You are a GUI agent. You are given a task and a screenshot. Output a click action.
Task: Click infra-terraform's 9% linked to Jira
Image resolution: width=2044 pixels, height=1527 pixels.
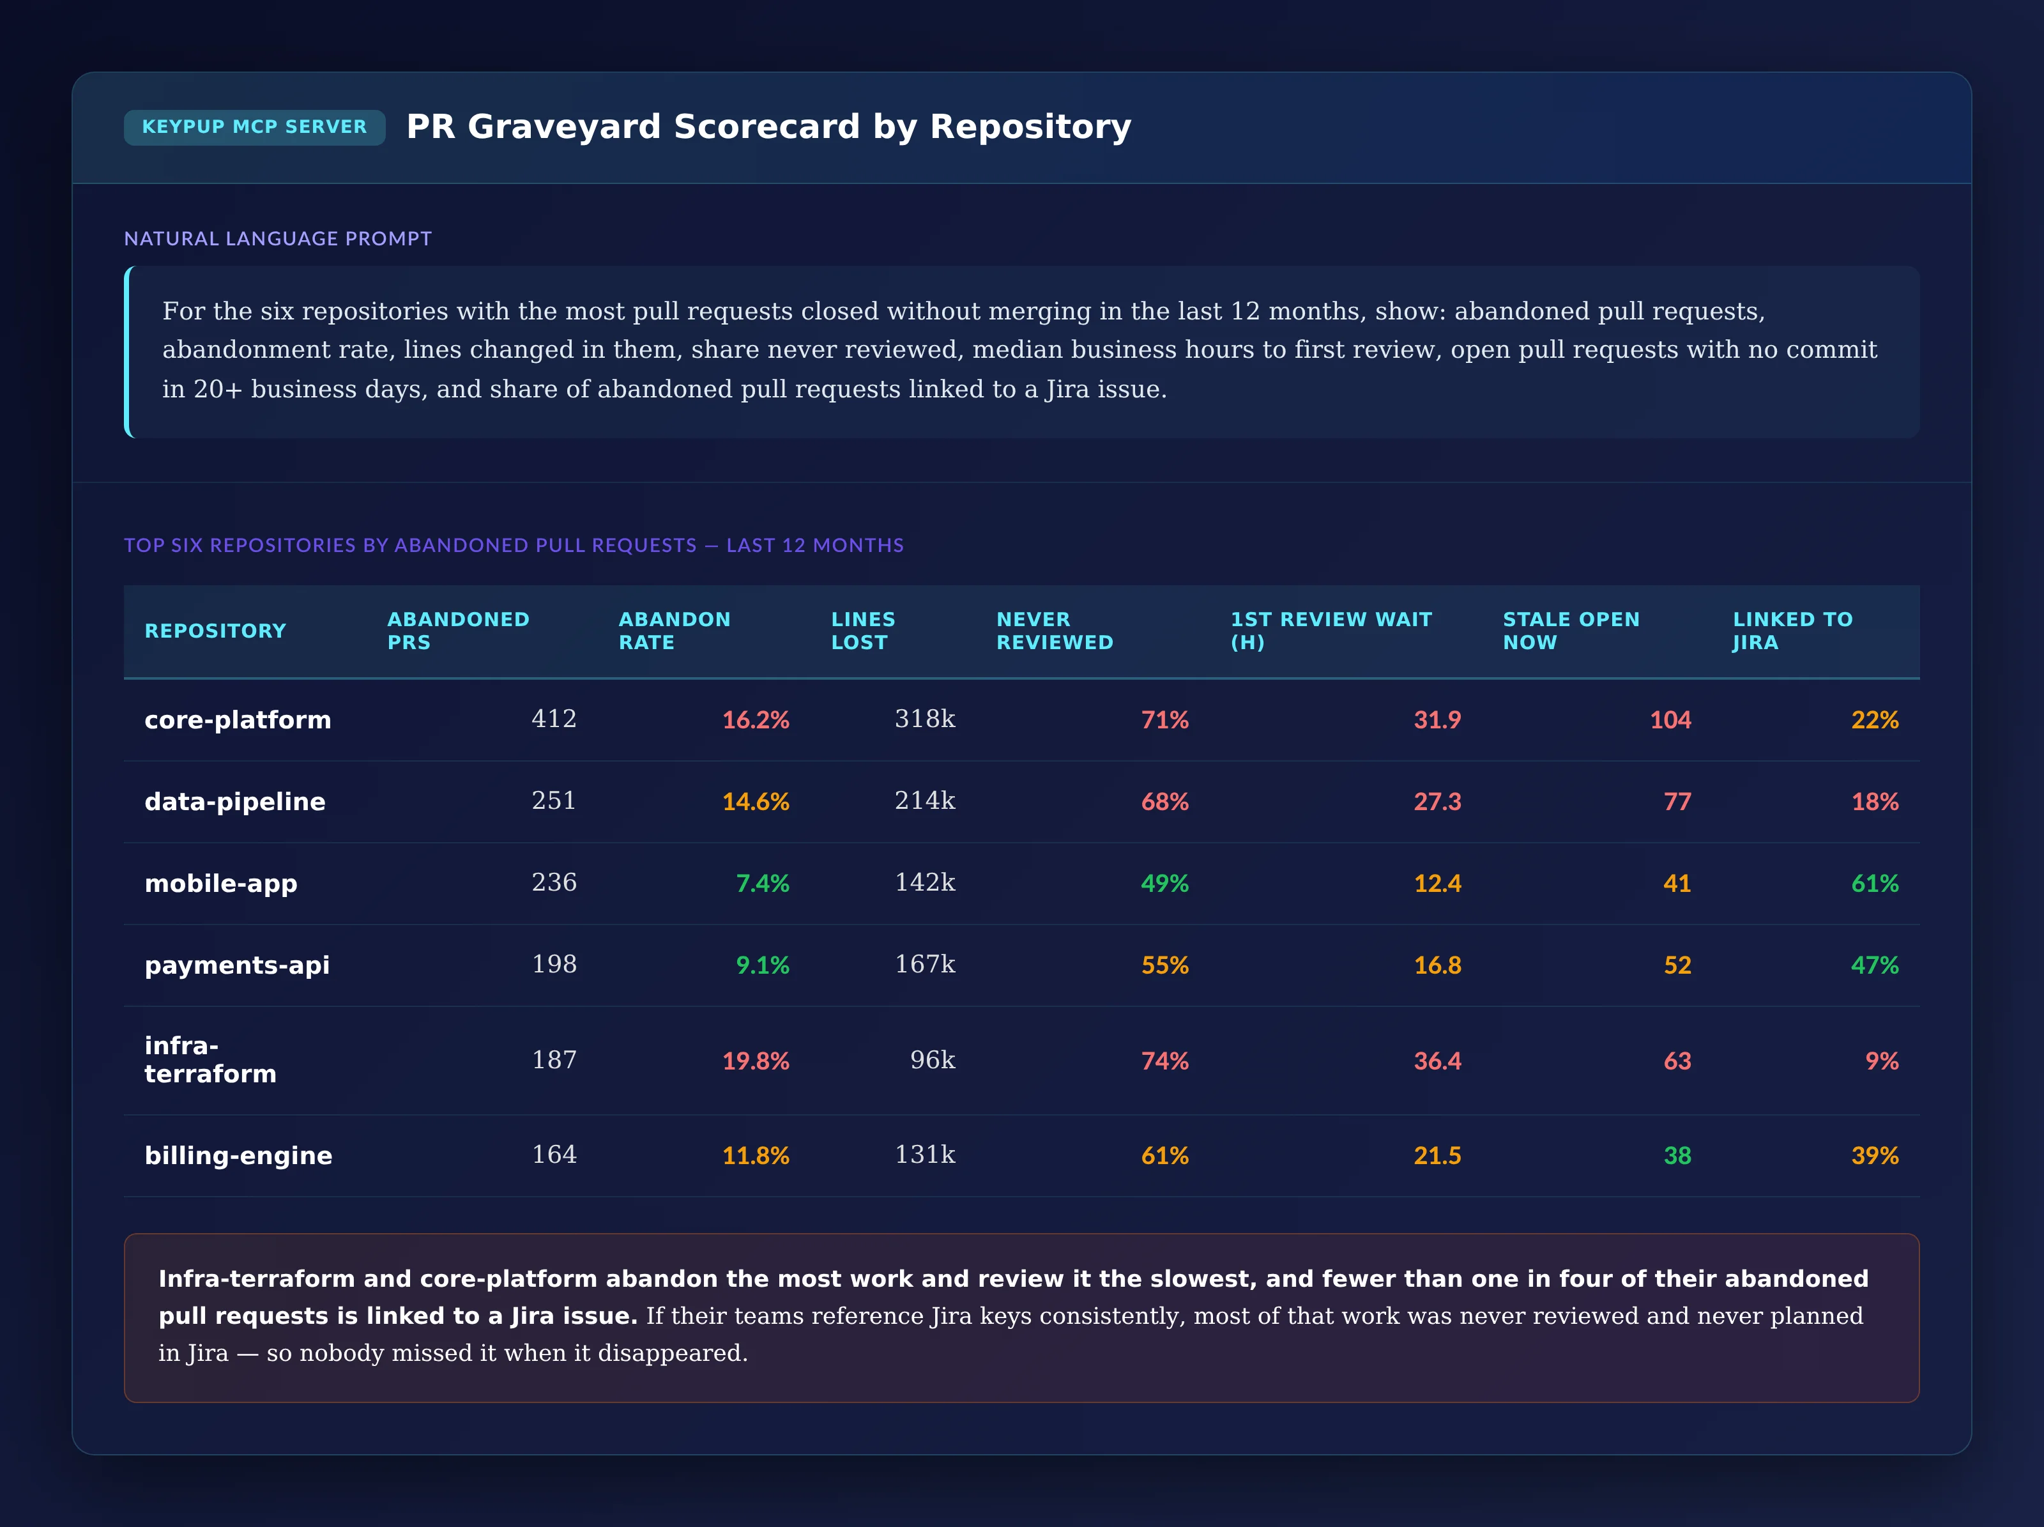pyautogui.click(x=1882, y=1061)
